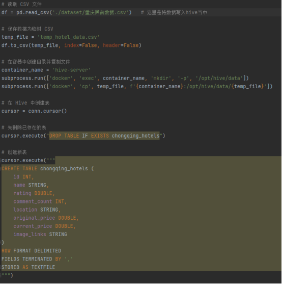
Task: Click the 'original_price DOUBLE,' column line
Action: tap(46, 218)
